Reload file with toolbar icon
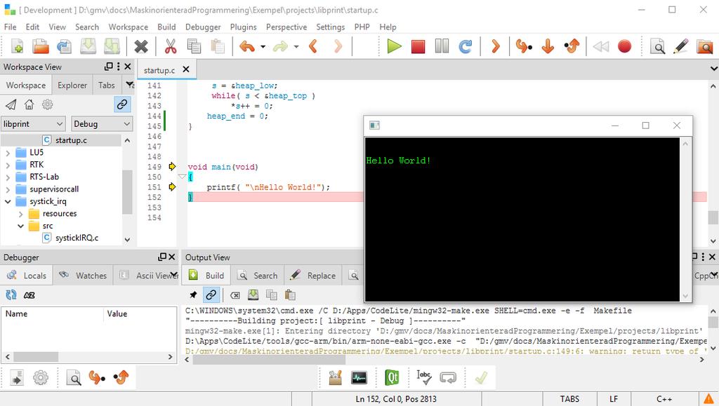 pyautogui.click(x=64, y=46)
